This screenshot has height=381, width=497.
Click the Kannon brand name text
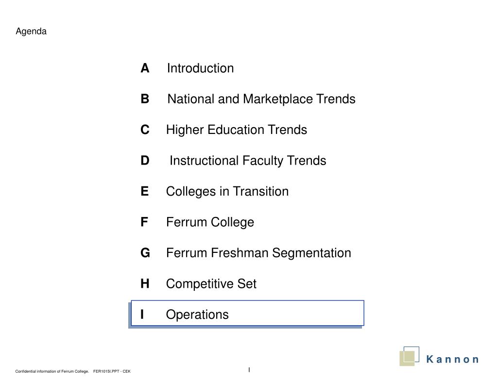coord(452,360)
